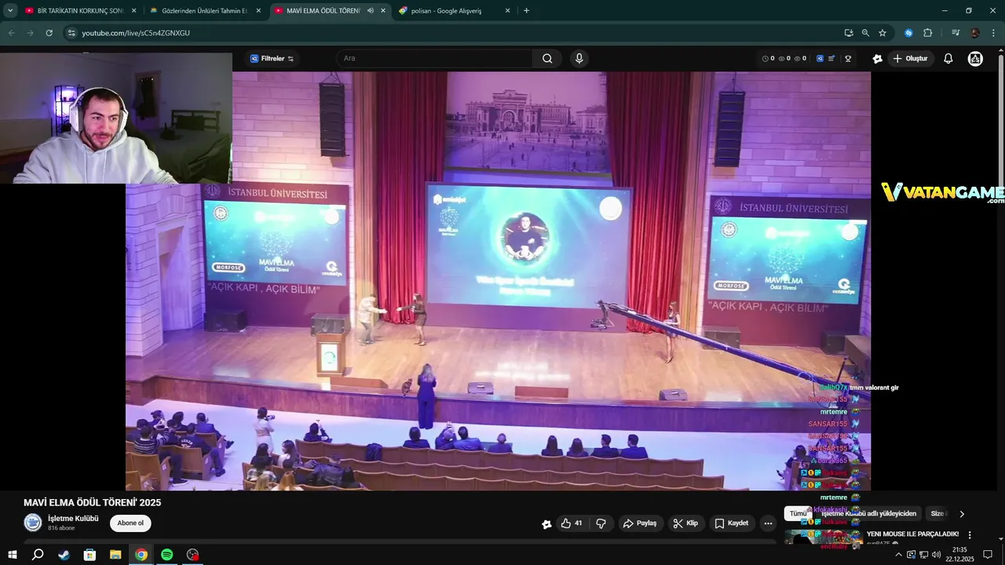Screen dimensions: 1005x565
Task: Dislike the video with thumbs-down button
Action: pos(601,523)
